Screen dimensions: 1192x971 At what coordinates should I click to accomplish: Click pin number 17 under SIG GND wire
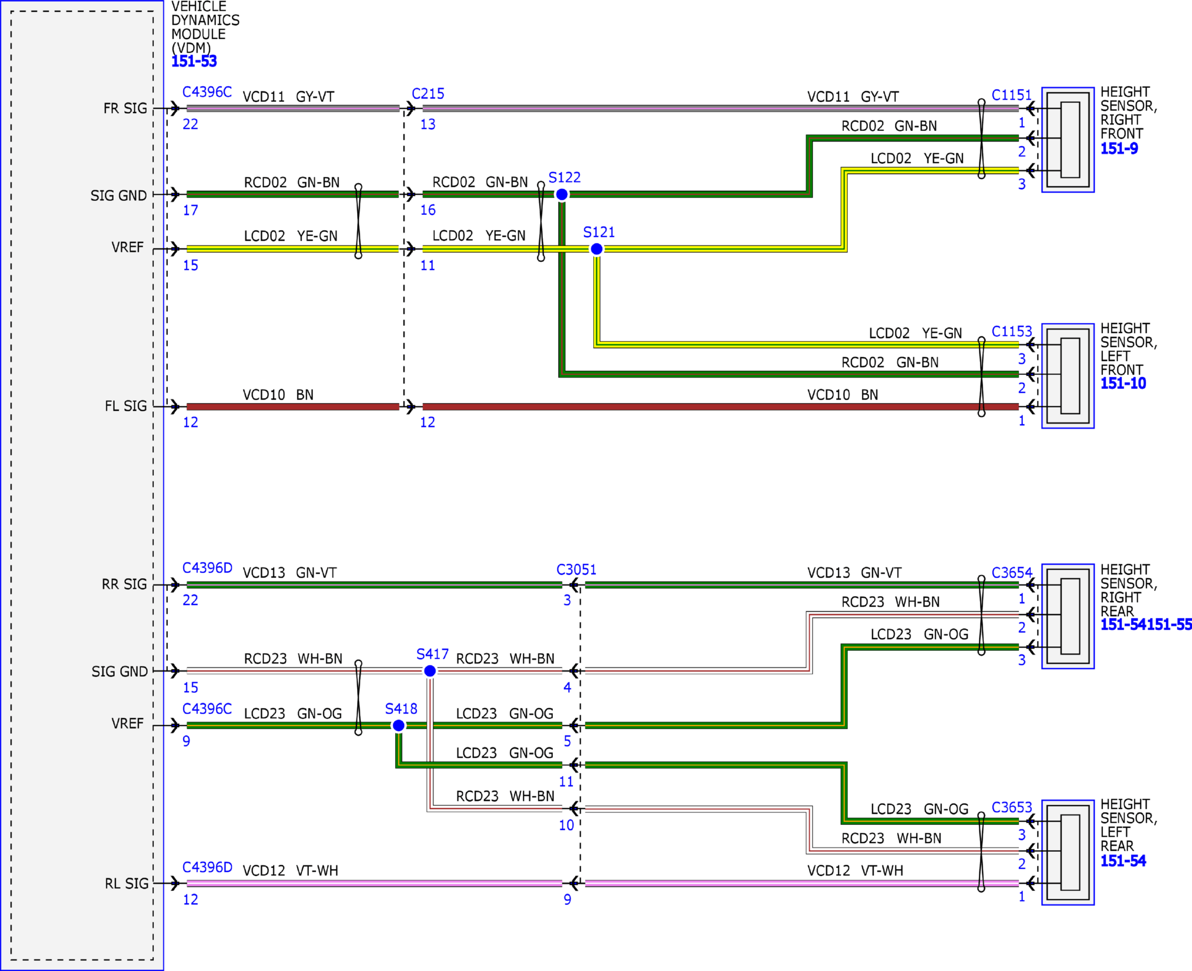[190, 211]
